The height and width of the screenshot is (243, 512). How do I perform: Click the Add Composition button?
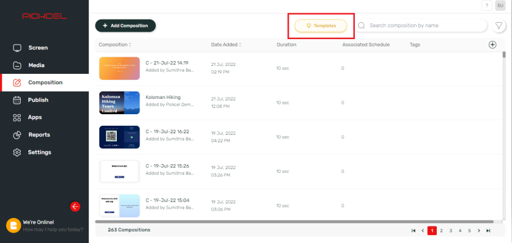[x=125, y=26]
